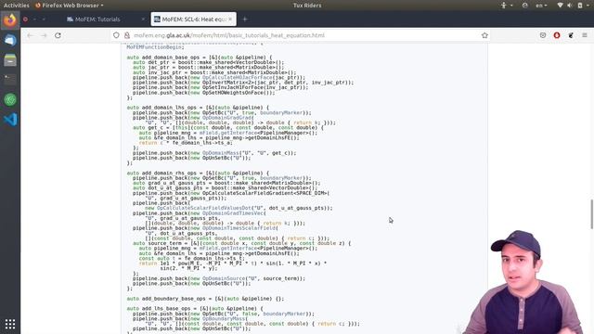
Task: Launch Thunderbird mail from the dock
Action: (10, 40)
